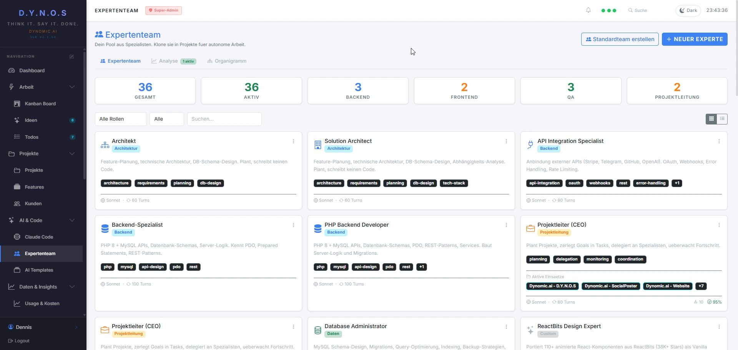Open Backend-Spezialist card three-dot menu
This screenshot has height=350, width=738.
[x=293, y=225]
